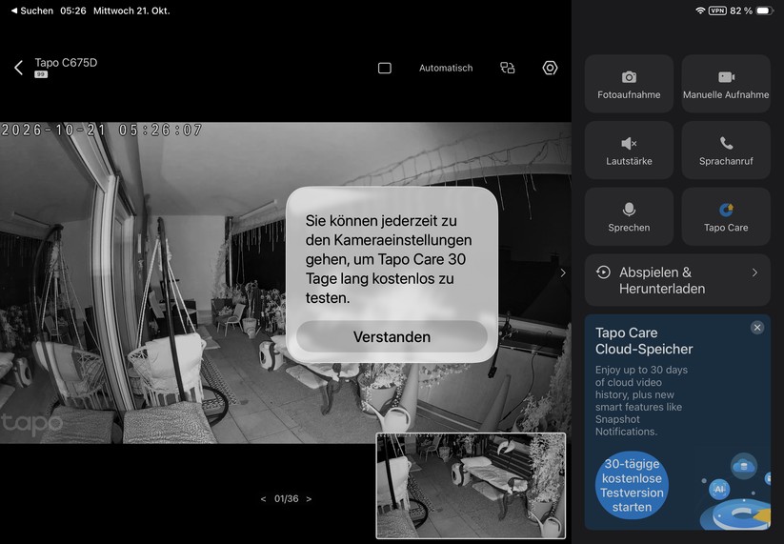Tap the 82 % battery percentage
The width and height of the screenshot is (784, 544).
740,10
